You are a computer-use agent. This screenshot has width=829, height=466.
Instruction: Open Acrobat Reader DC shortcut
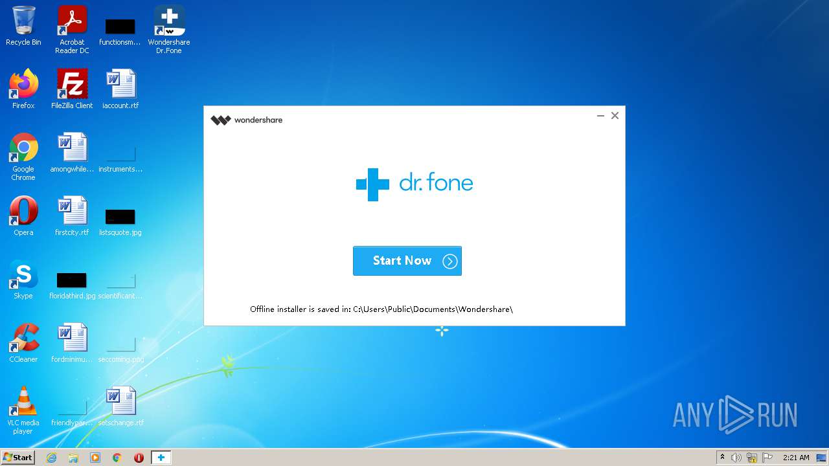point(72,30)
